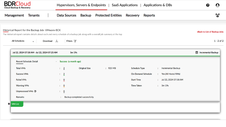
Task: Open the All Schedules dropdown
Action: click(x=23, y=41)
